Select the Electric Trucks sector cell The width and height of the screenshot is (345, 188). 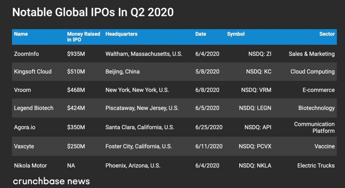pos(316,165)
